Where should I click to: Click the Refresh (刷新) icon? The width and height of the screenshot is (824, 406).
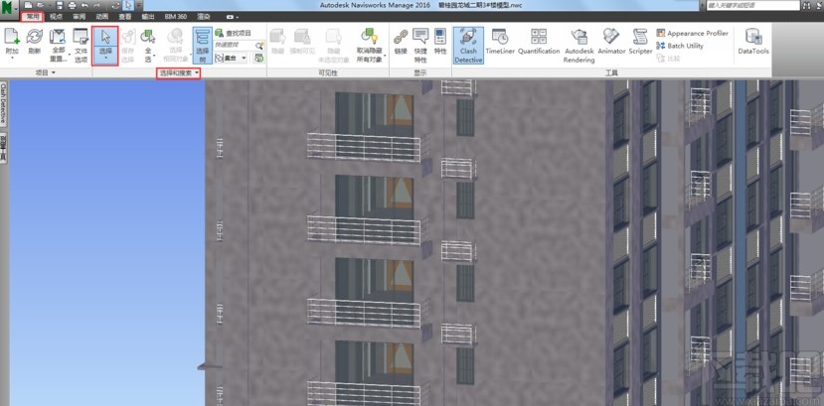click(35, 44)
